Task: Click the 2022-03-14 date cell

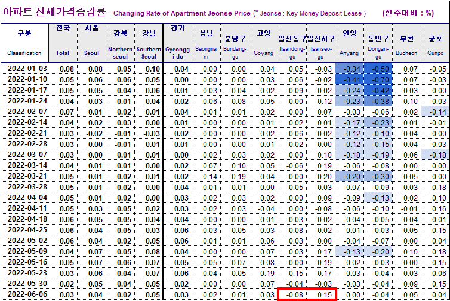Action: pyautogui.click(x=24, y=165)
